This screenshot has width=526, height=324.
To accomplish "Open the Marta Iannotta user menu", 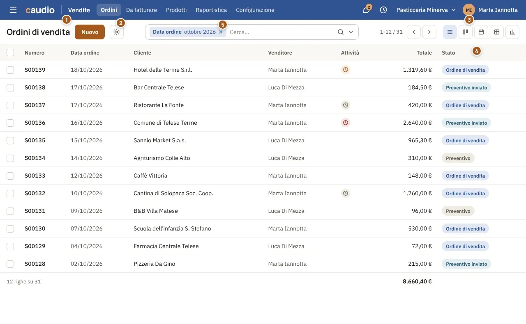I will click(x=490, y=10).
